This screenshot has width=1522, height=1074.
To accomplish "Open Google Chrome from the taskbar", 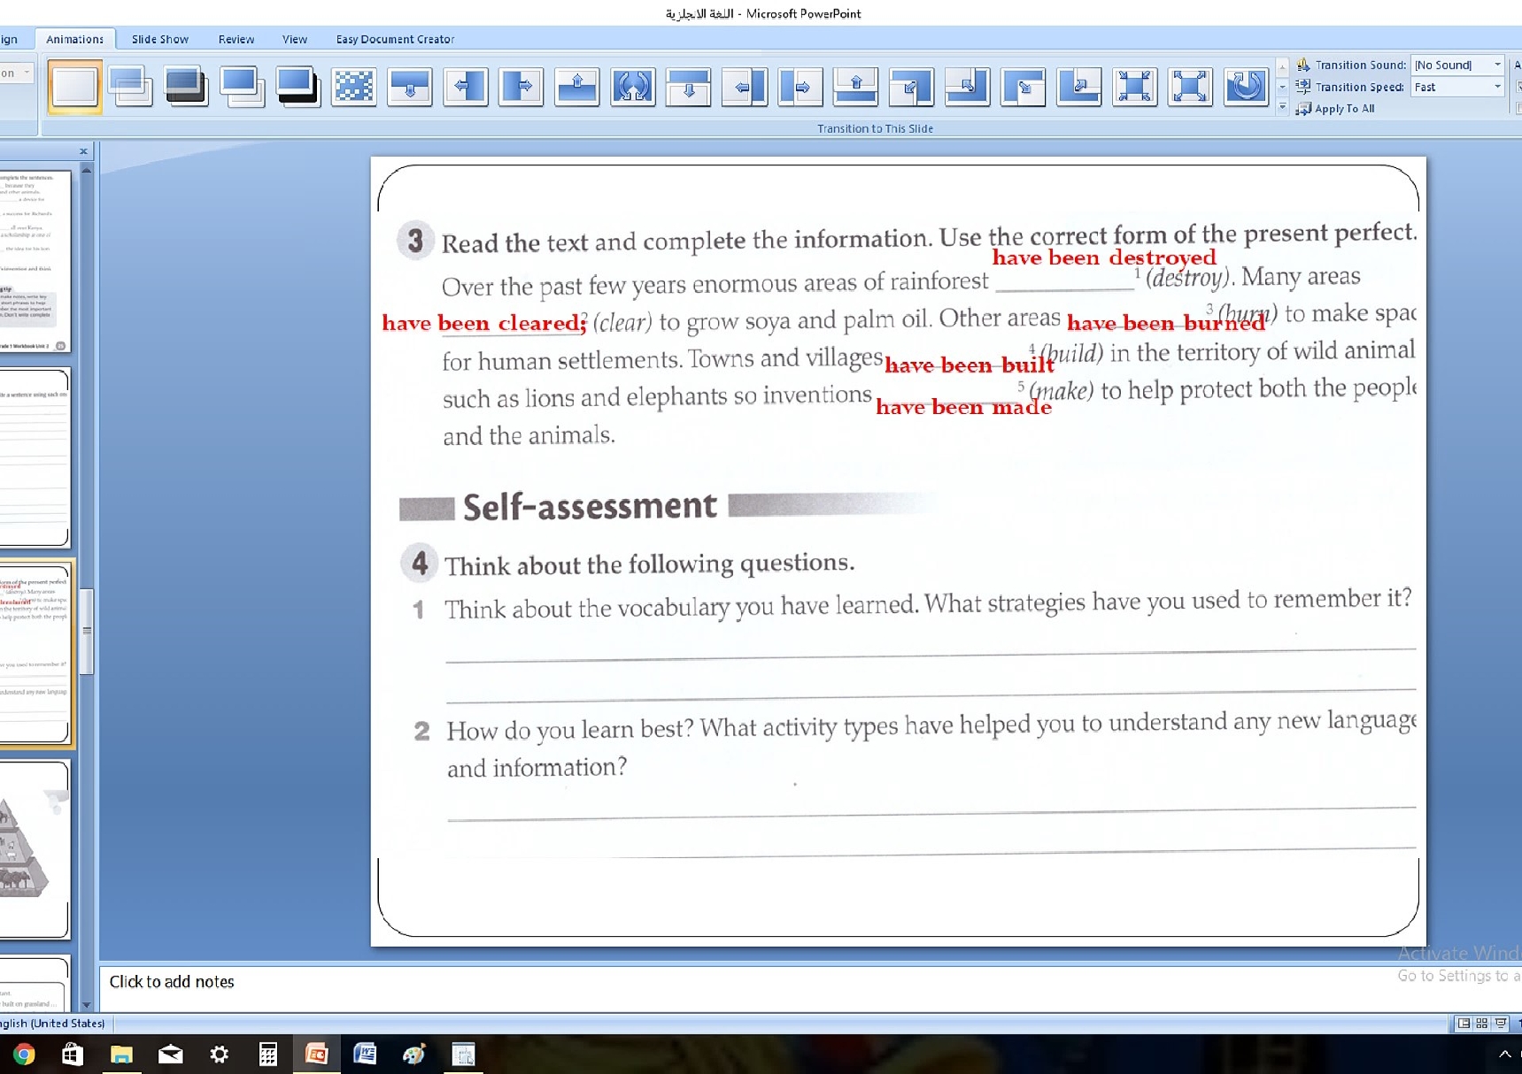I will 24,1055.
